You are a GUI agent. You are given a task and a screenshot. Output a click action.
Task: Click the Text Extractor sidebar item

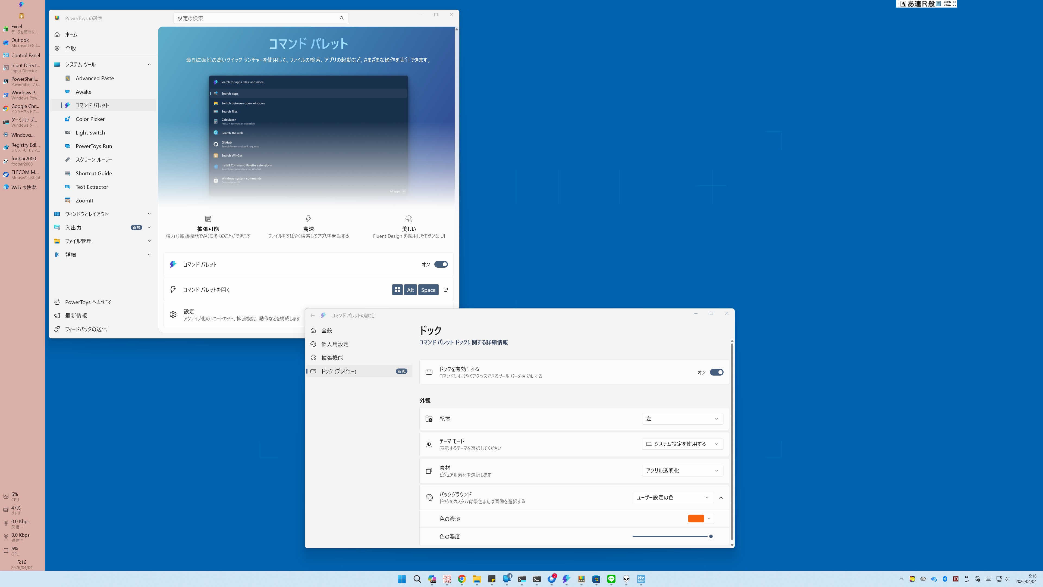pyautogui.click(x=92, y=187)
